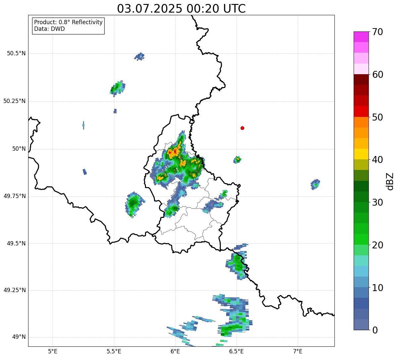The image size is (398, 358).
Task: Click the bright red colorbar segment above 50
Action: [x=361, y=111]
